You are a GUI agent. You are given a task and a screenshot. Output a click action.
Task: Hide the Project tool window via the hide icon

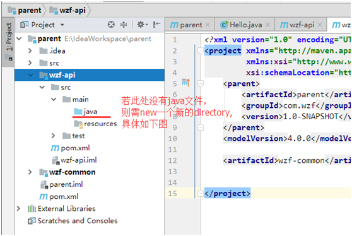pos(156,24)
